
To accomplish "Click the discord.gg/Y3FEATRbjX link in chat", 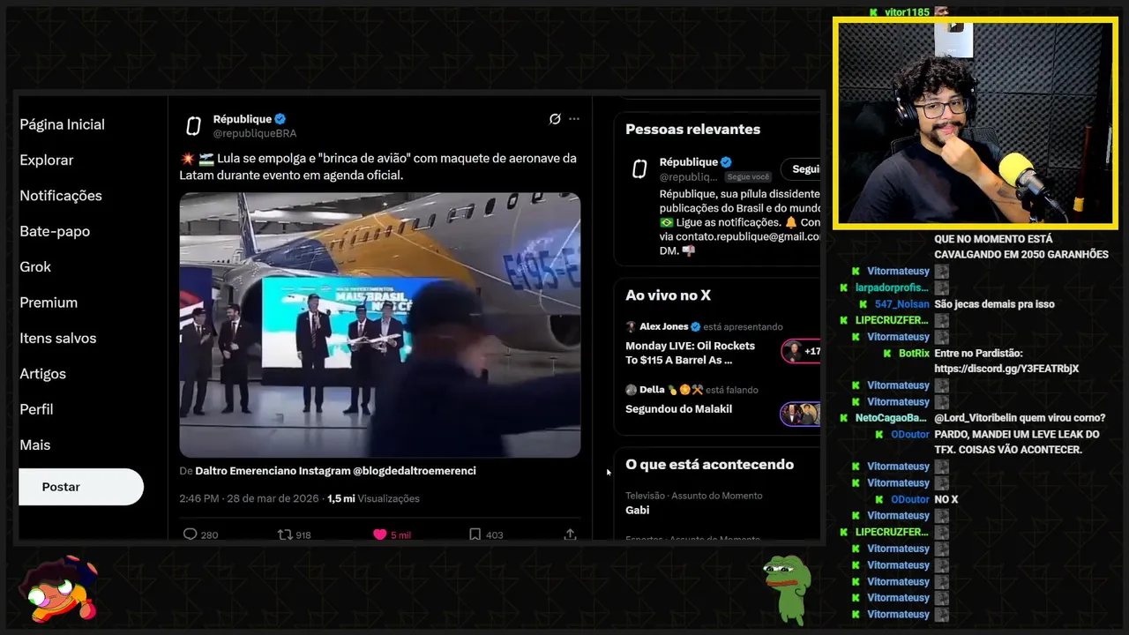I will point(1006,369).
